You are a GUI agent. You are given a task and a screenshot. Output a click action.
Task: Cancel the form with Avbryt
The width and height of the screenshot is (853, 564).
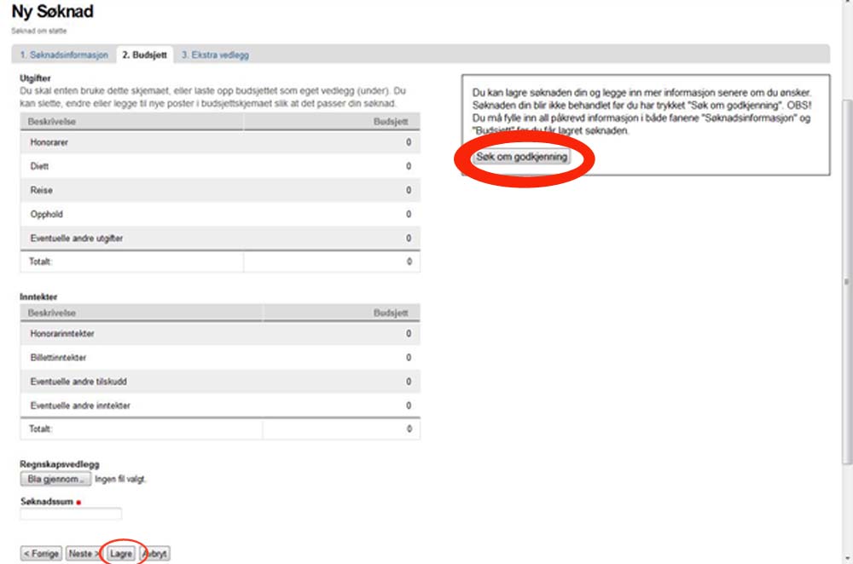coord(155,553)
